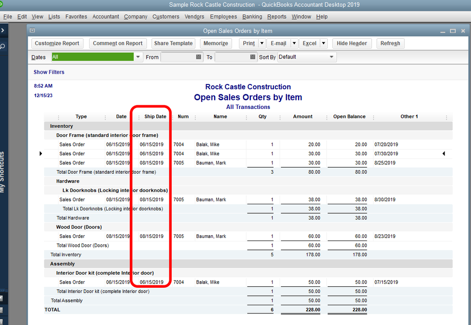Open the Excel dropdown arrow
The width and height of the screenshot is (471, 325).
pyautogui.click(x=323, y=43)
